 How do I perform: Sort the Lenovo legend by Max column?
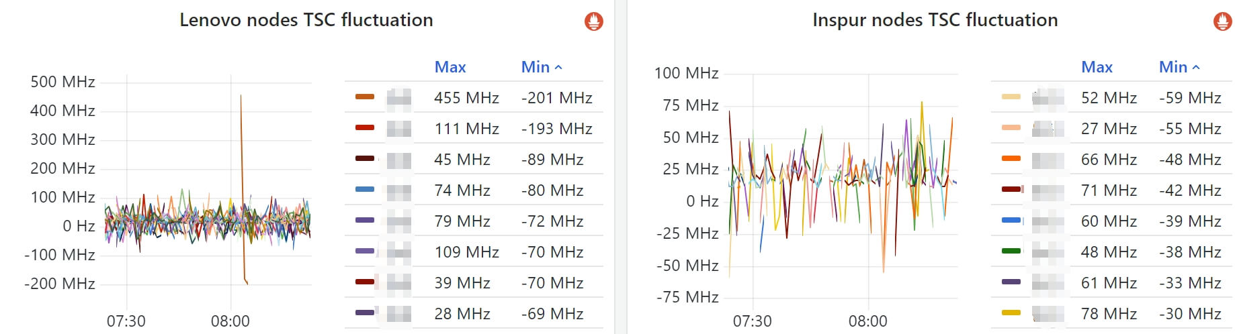pos(450,67)
